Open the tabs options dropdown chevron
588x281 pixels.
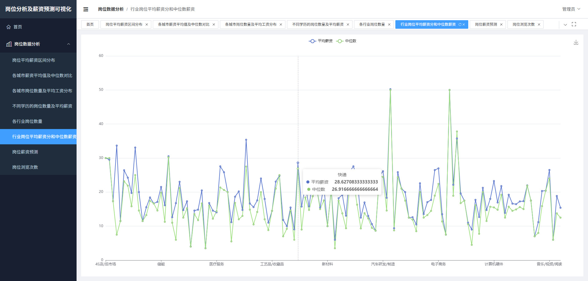(565, 24)
